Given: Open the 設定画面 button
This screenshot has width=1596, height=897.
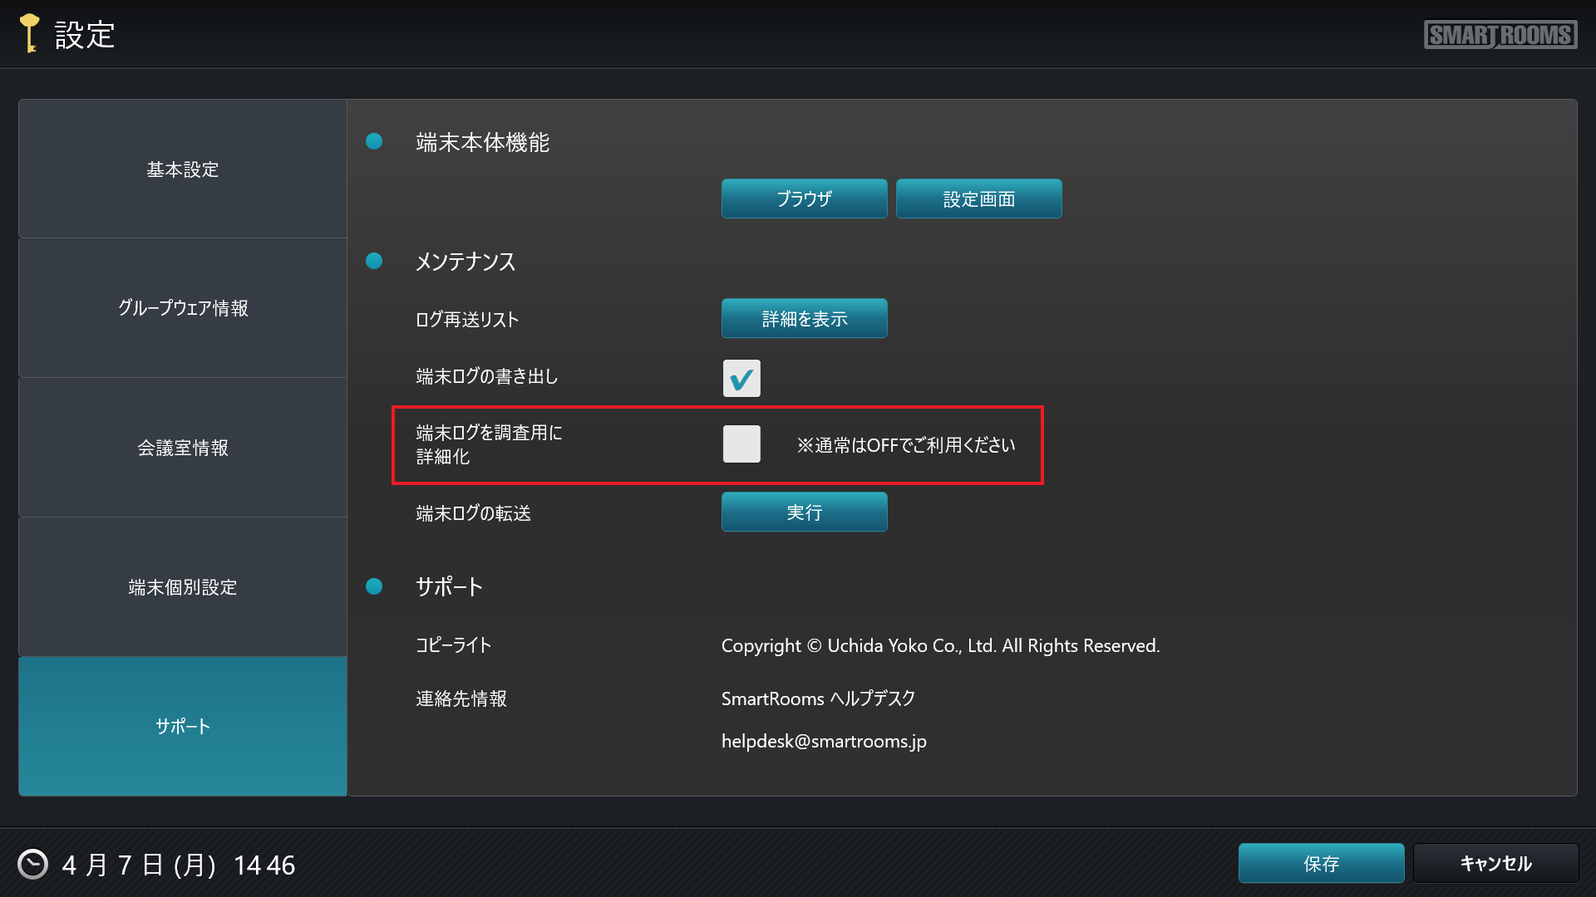Looking at the screenshot, I should [x=978, y=199].
